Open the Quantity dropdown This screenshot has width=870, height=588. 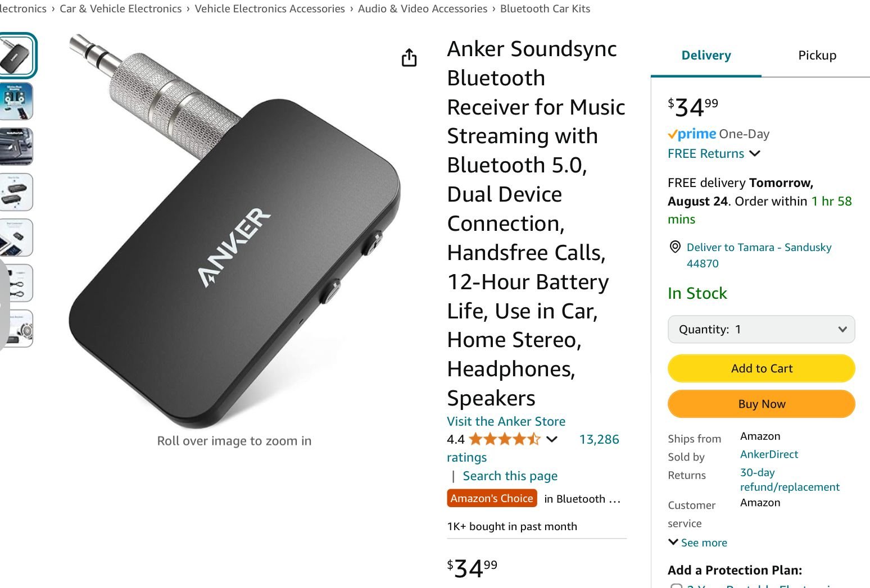point(761,330)
